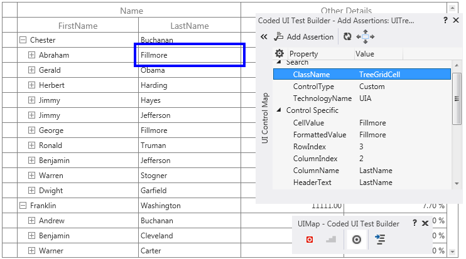Collapse the Franklin tree row
This screenshot has height=259, width=466.
coord(23,206)
